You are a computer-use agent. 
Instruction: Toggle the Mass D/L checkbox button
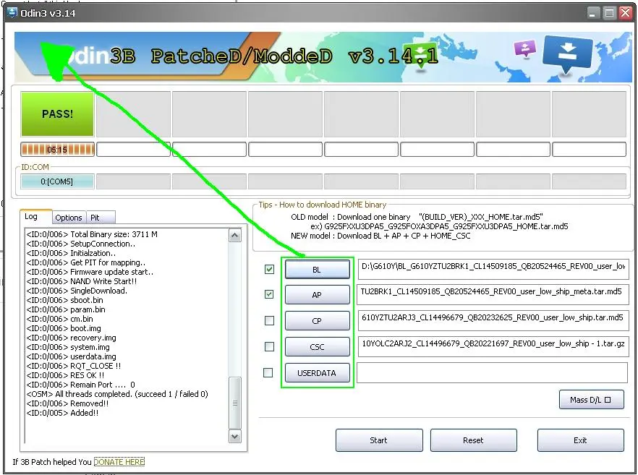click(x=591, y=400)
